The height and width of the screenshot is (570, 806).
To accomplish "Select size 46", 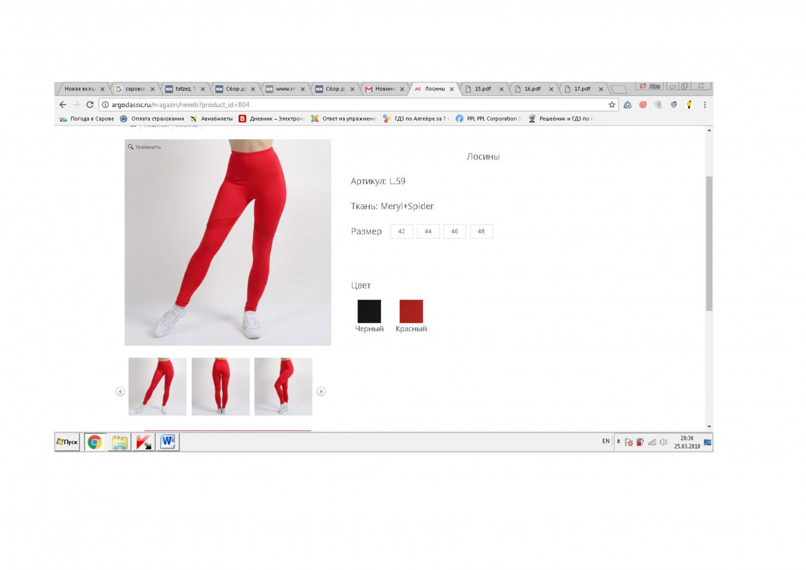I will (x=455, y=231).
